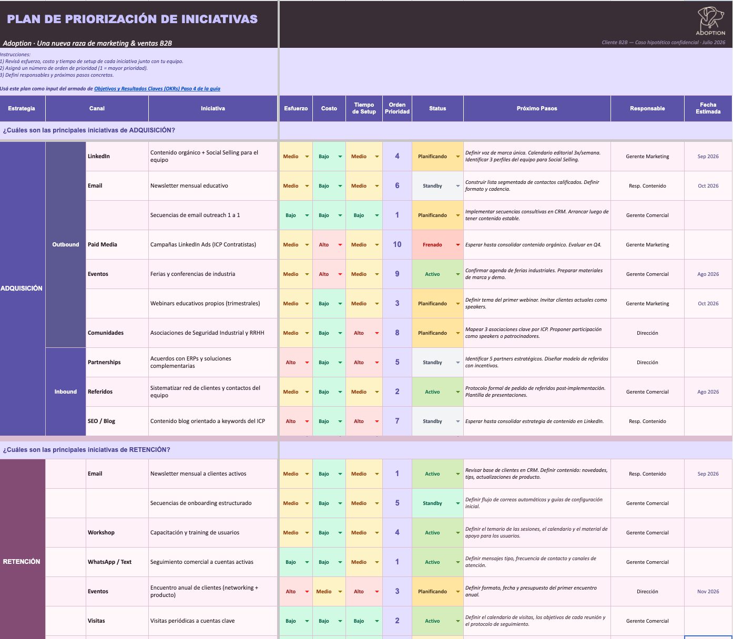Select the Capacitación y training de usuarios cell
The height and width of the screenshot is (639, 733).
213,533
